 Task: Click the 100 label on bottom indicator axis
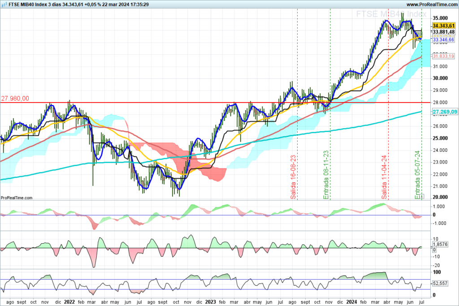click(x=437, y=272)
